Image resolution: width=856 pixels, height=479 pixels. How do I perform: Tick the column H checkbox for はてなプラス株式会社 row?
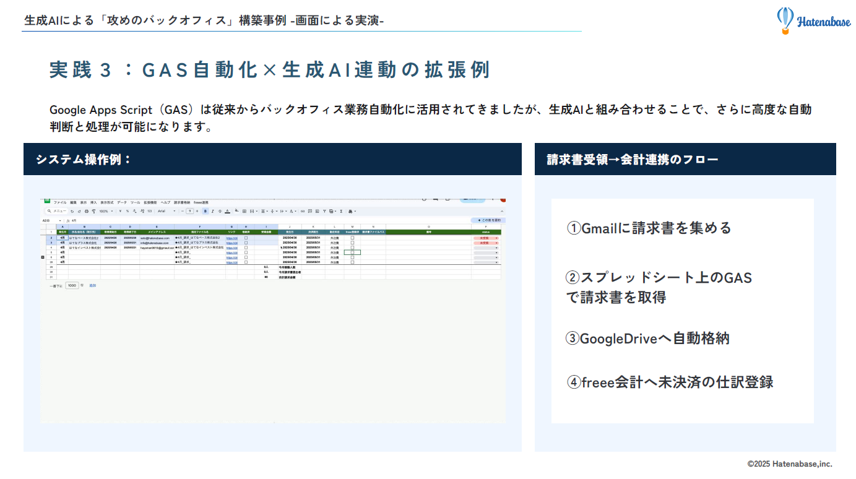point(246,243)
